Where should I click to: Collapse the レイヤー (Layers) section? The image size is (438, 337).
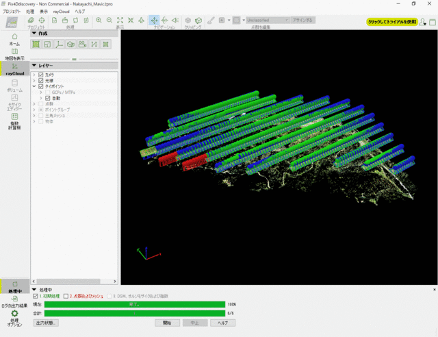click(34, 66)
